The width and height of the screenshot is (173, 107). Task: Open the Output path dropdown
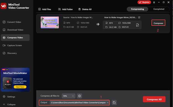tap(80, 103)
